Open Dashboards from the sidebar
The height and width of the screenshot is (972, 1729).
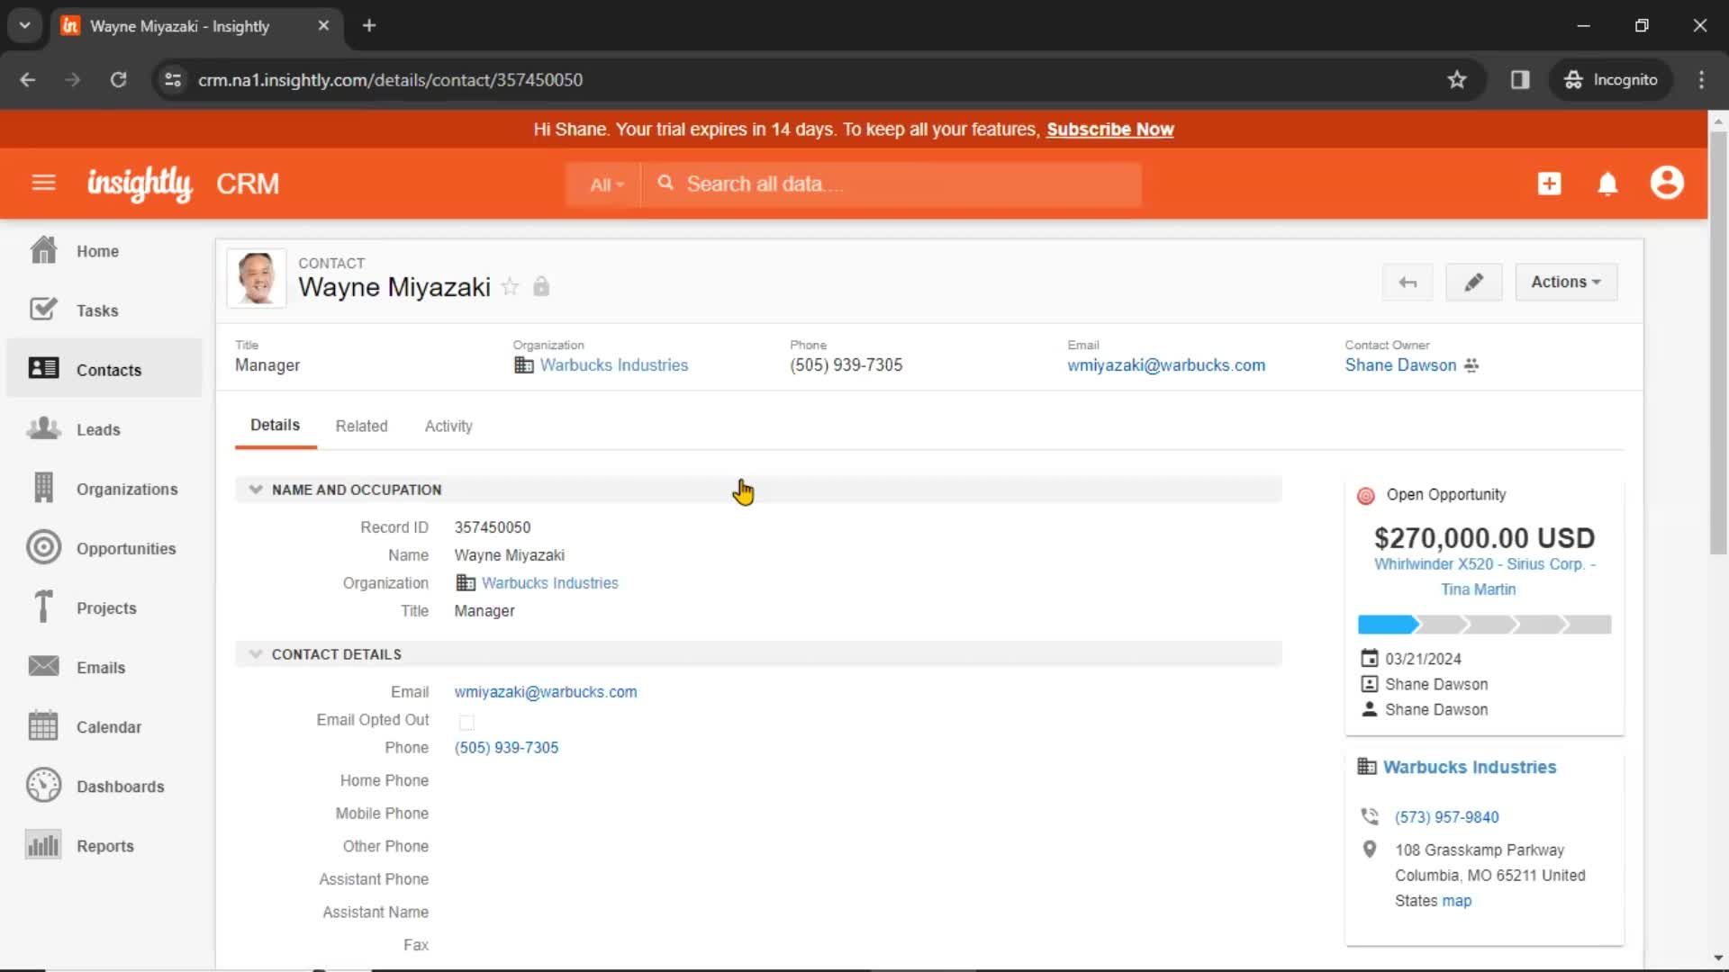coord(104,786)
